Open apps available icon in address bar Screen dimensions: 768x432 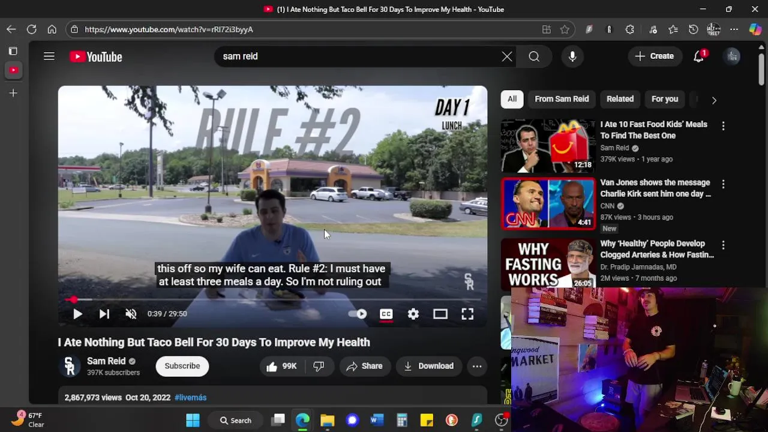pyautogui.click(x=547, y=29)
